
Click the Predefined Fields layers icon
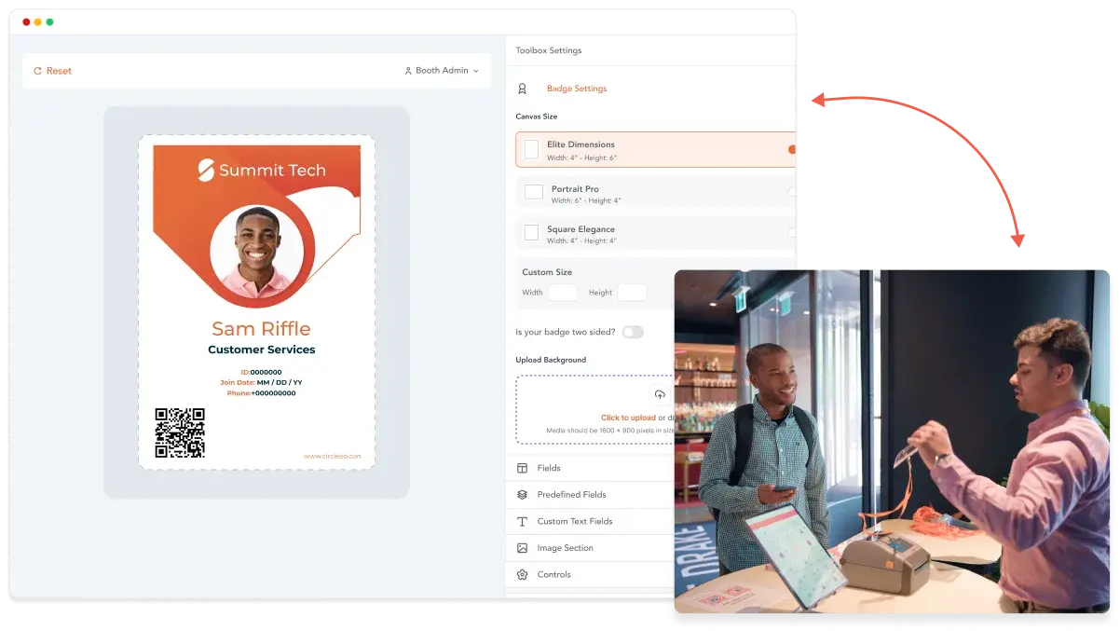(522, 495)
